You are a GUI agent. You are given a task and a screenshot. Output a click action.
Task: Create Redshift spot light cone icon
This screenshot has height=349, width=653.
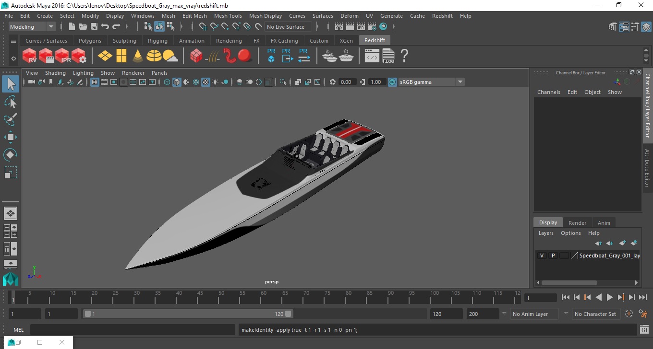(x=138, y=56)
